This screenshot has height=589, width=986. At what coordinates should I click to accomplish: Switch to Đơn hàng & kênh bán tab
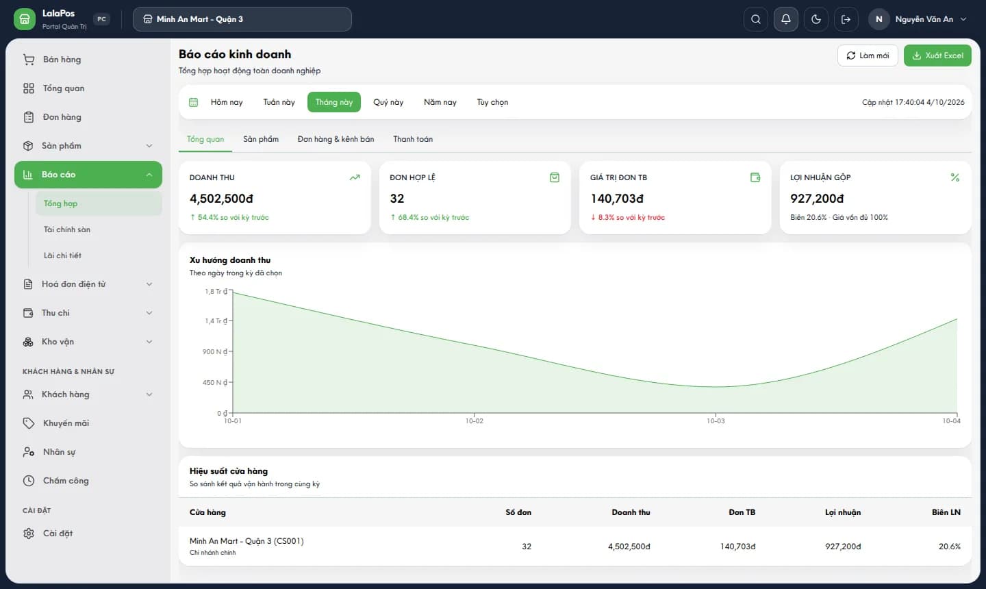336,139
